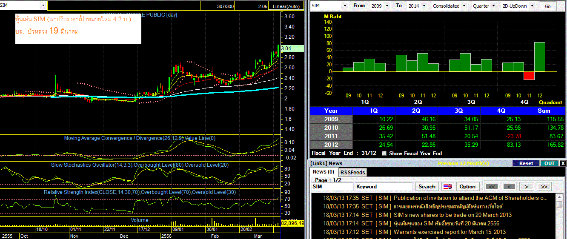Go to previous news page (<)
Viewport: 567px width, 239px height.
[510, 186]
